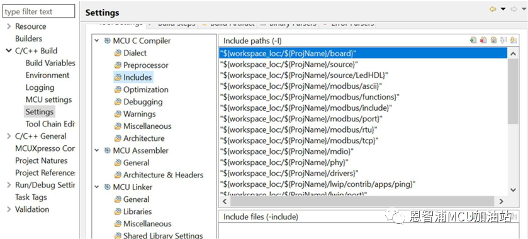Click the back navigation arrow in Settings header
The width and height of the screenshot is (528, 239).
click(x=493, y=9)
